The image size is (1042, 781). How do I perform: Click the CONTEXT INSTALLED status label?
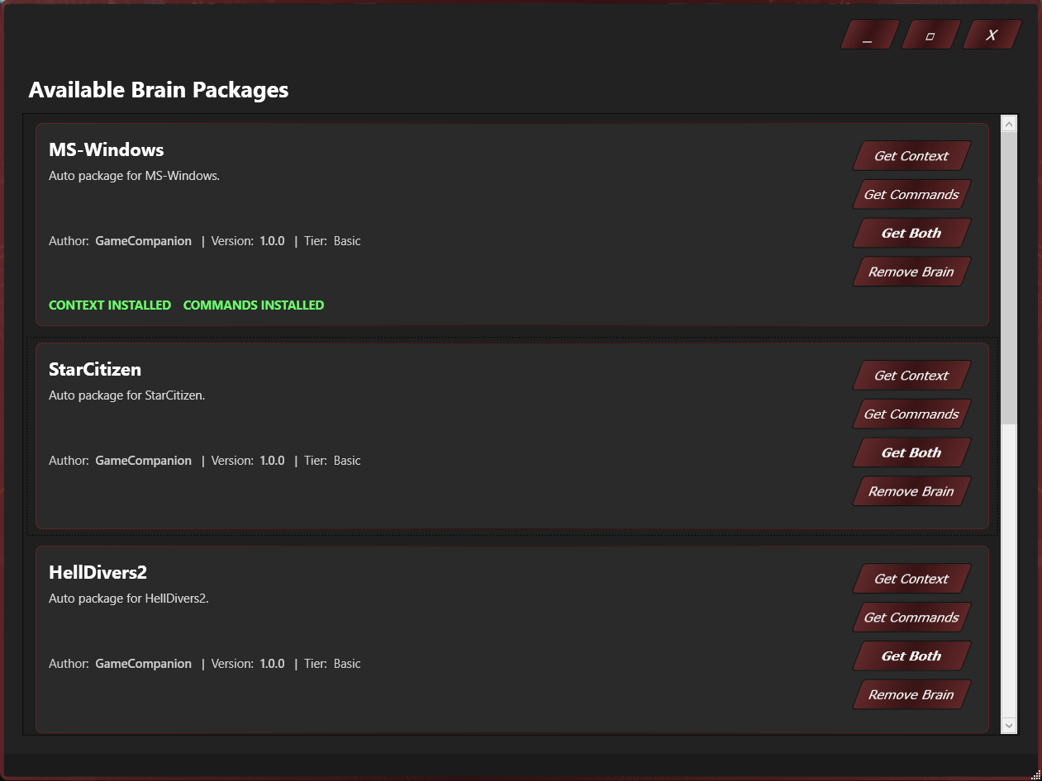point(110,305)
